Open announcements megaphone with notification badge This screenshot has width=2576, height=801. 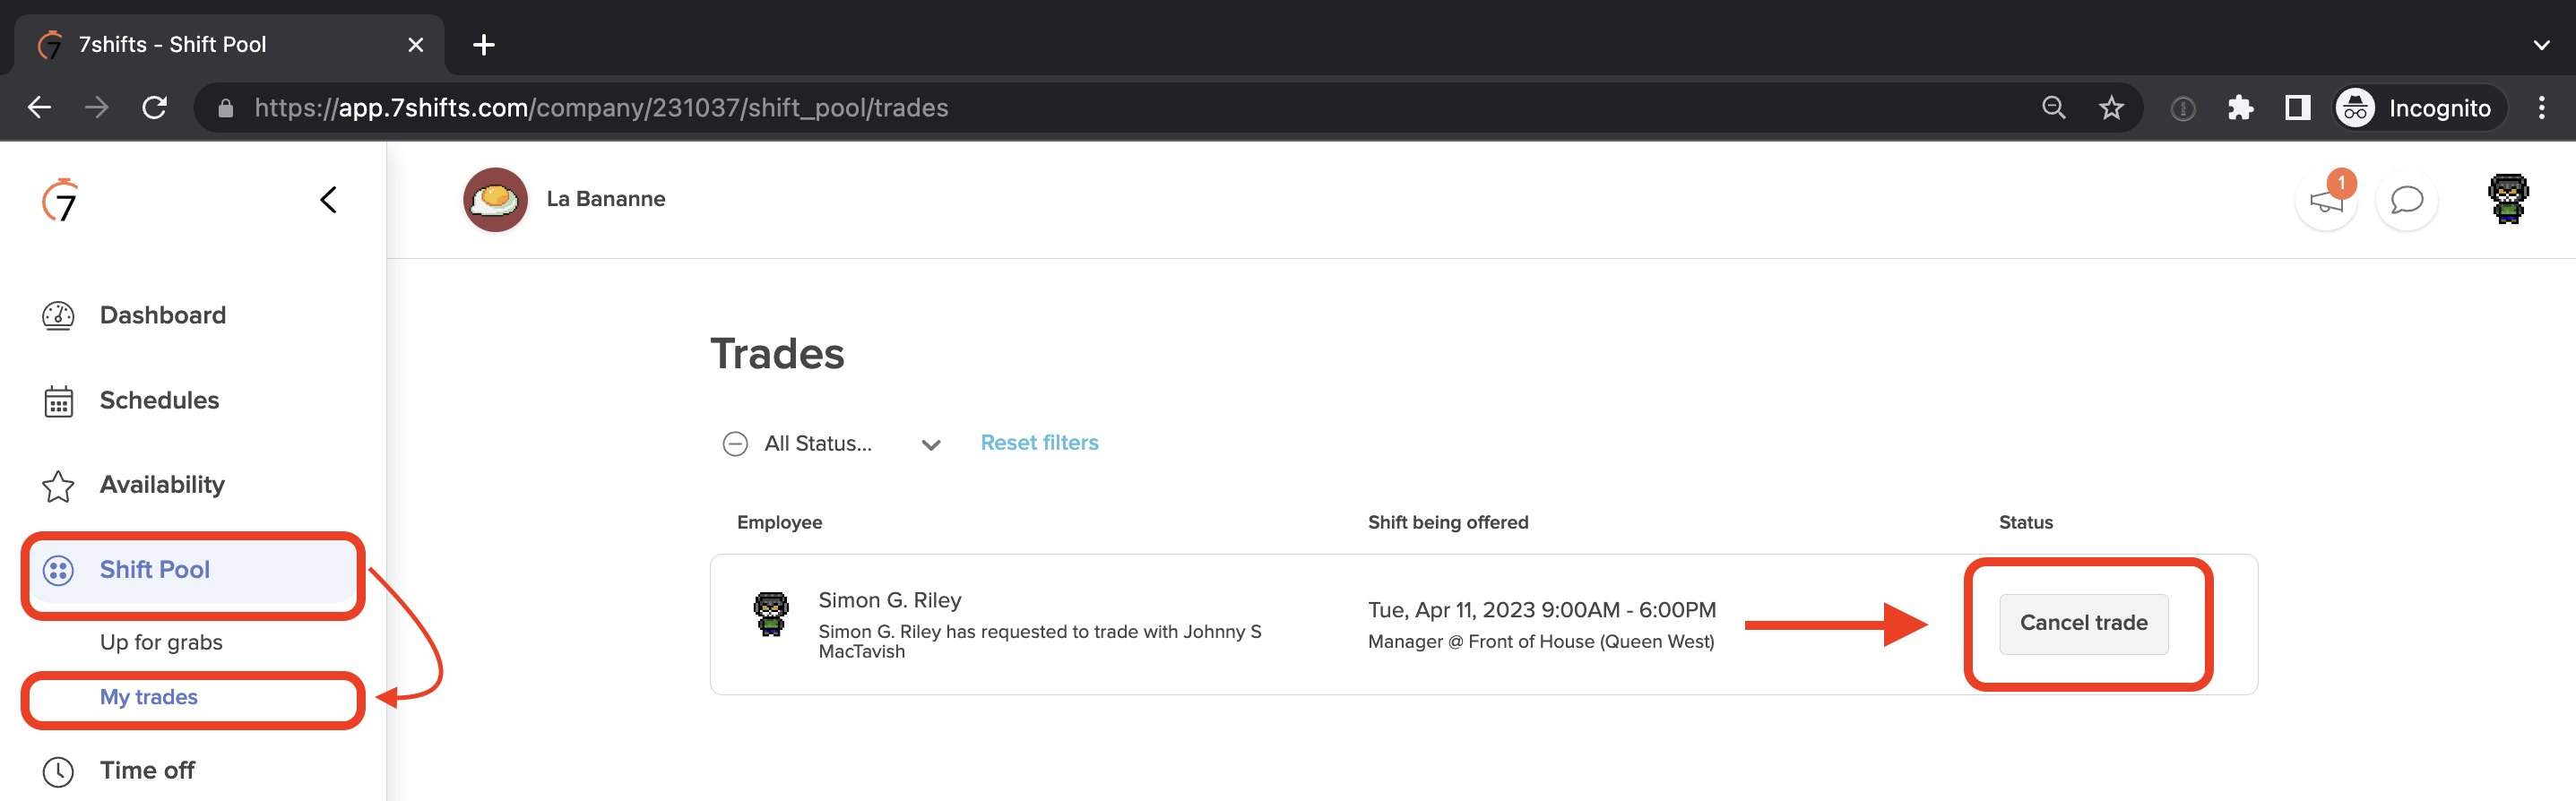(2327, 200)
